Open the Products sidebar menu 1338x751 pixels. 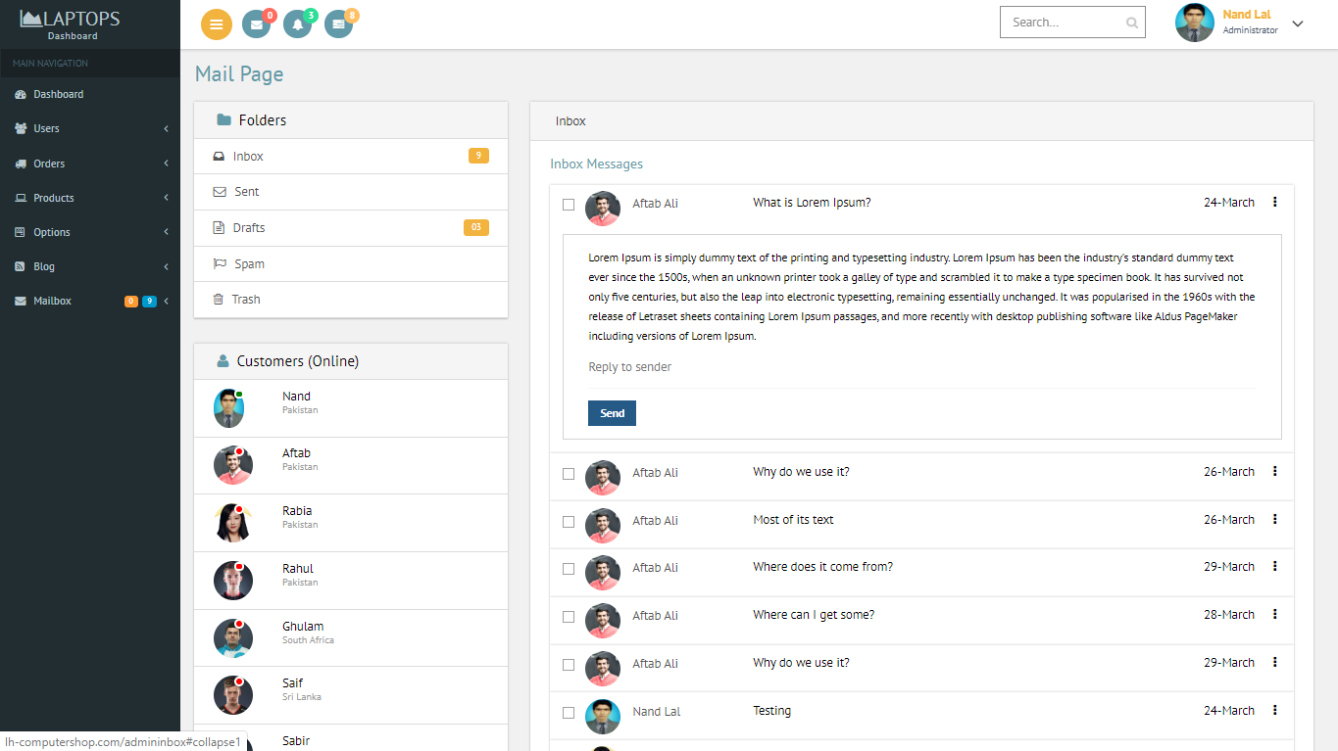(x=90, y=198)
